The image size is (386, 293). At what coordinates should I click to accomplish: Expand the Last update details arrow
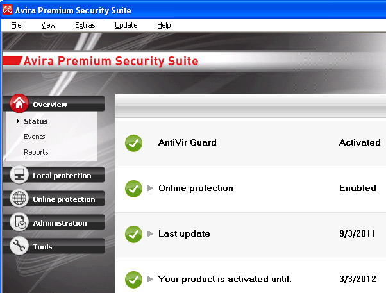tap(150, 233)
